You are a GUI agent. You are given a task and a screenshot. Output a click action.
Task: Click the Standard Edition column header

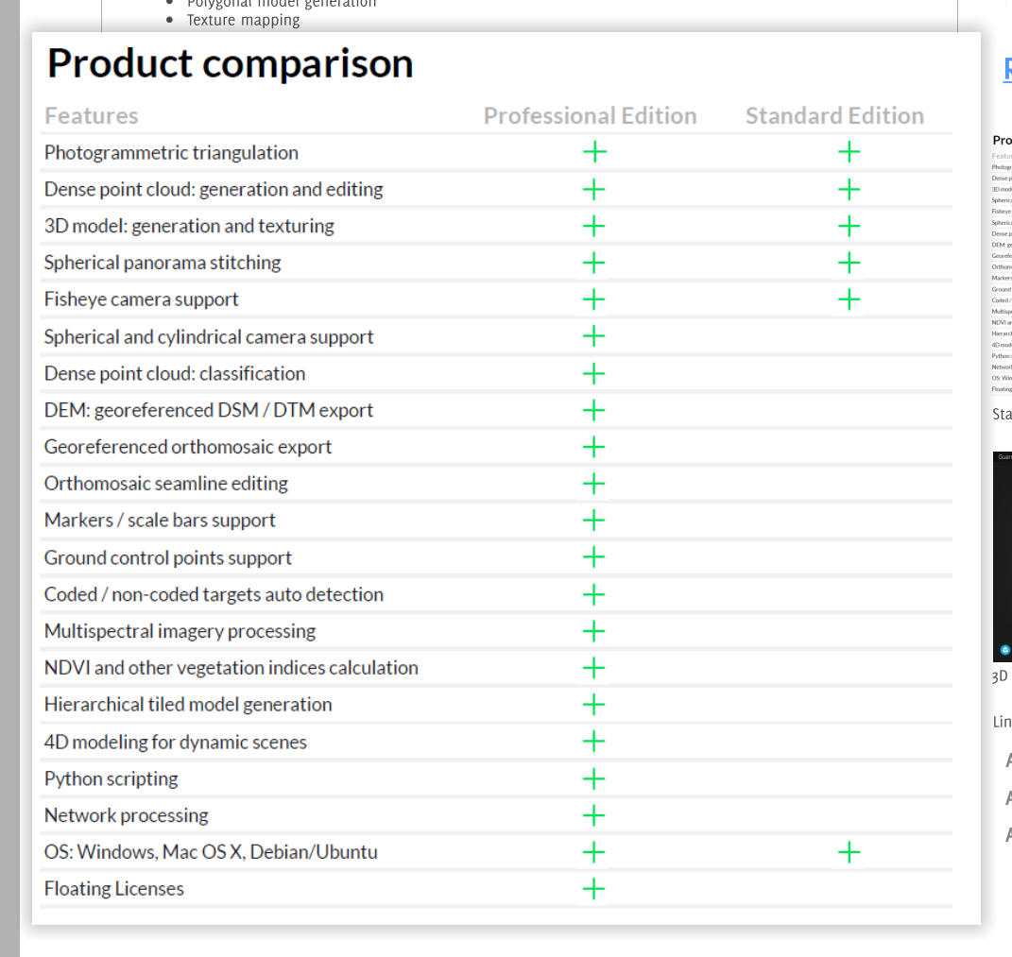pyautogui.click(x=834, y=116)
